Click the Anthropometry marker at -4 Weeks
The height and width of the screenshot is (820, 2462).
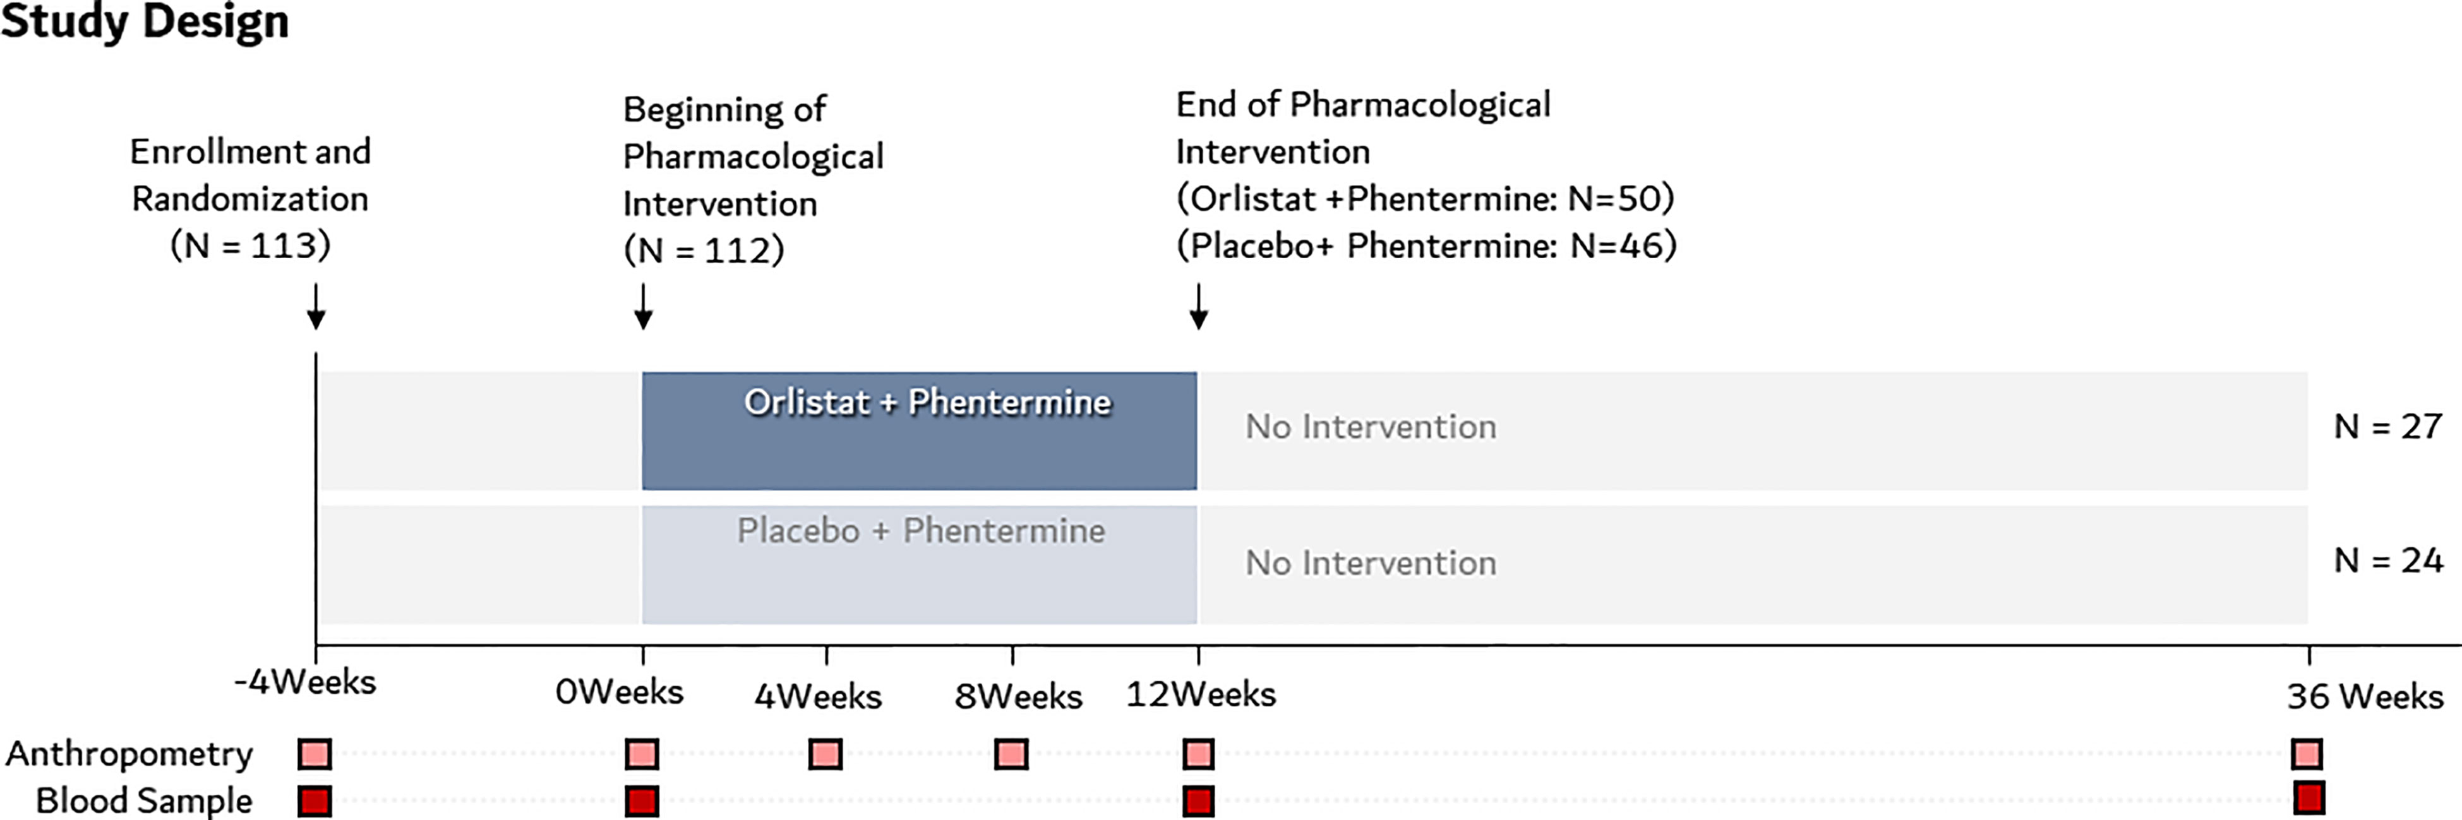(315, 754)
